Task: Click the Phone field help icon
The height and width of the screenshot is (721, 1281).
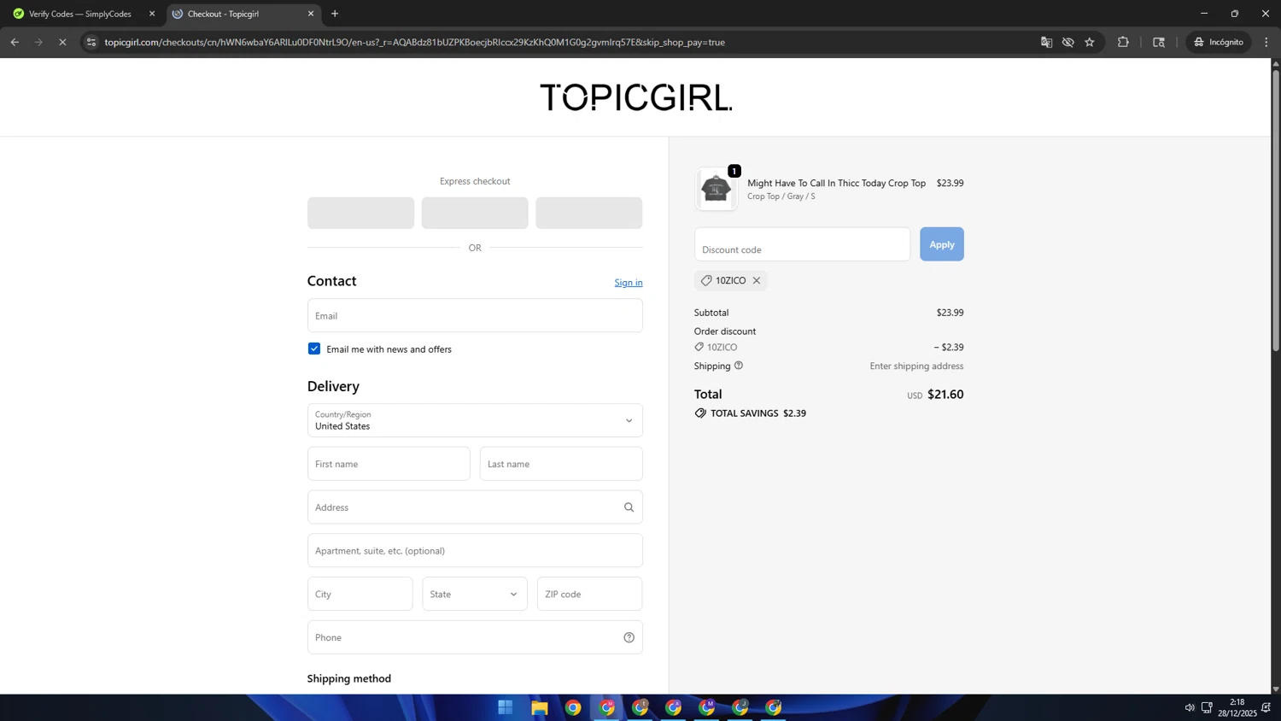Action: (629, 637)
